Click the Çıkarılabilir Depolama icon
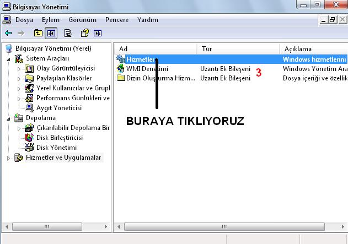The image size is (348, 244). 29,128
